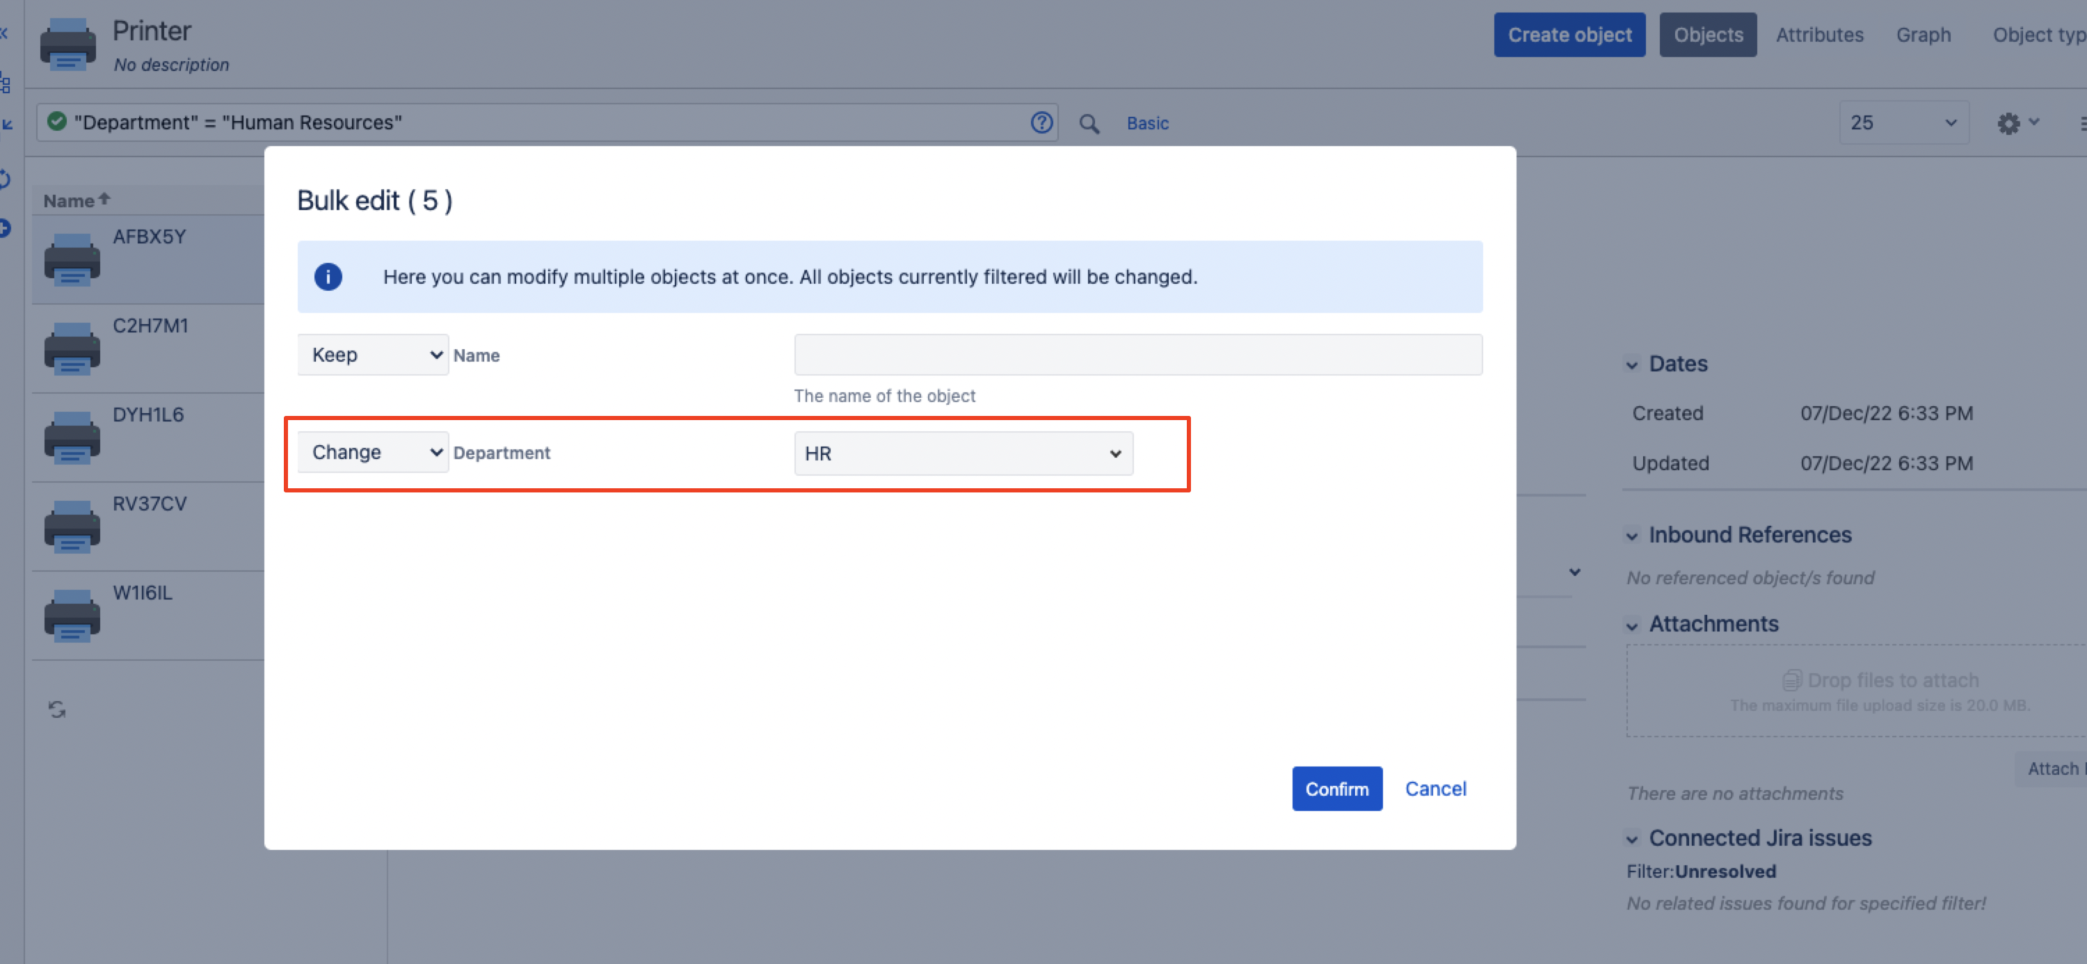Click the Name text input field
The width and height of the screenshot is (2087, 964).
pos(1137,355)
